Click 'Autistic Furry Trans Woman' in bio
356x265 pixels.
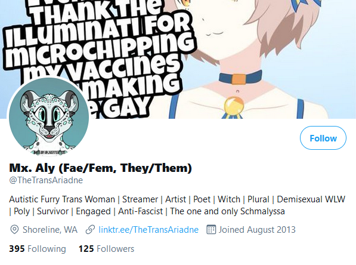tap(62, 199)
